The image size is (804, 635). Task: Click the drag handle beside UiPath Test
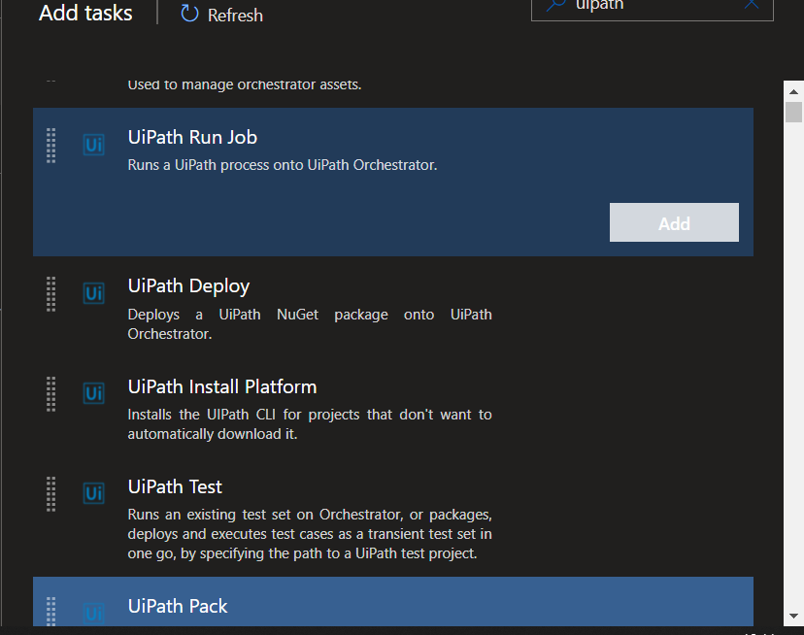(50, 494)
